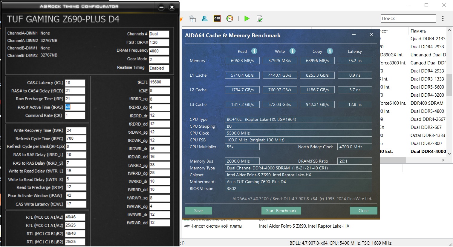Image resolution: width=453 pixels, height=247 pixels.
Task: Maximize the main AIDA64 window
Action: (426, 5)
